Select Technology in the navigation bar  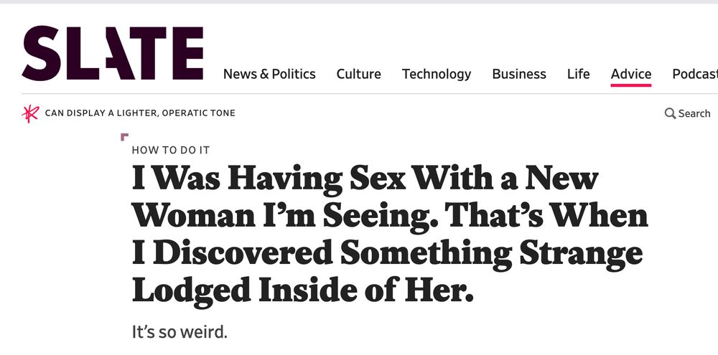click(437, 74)
